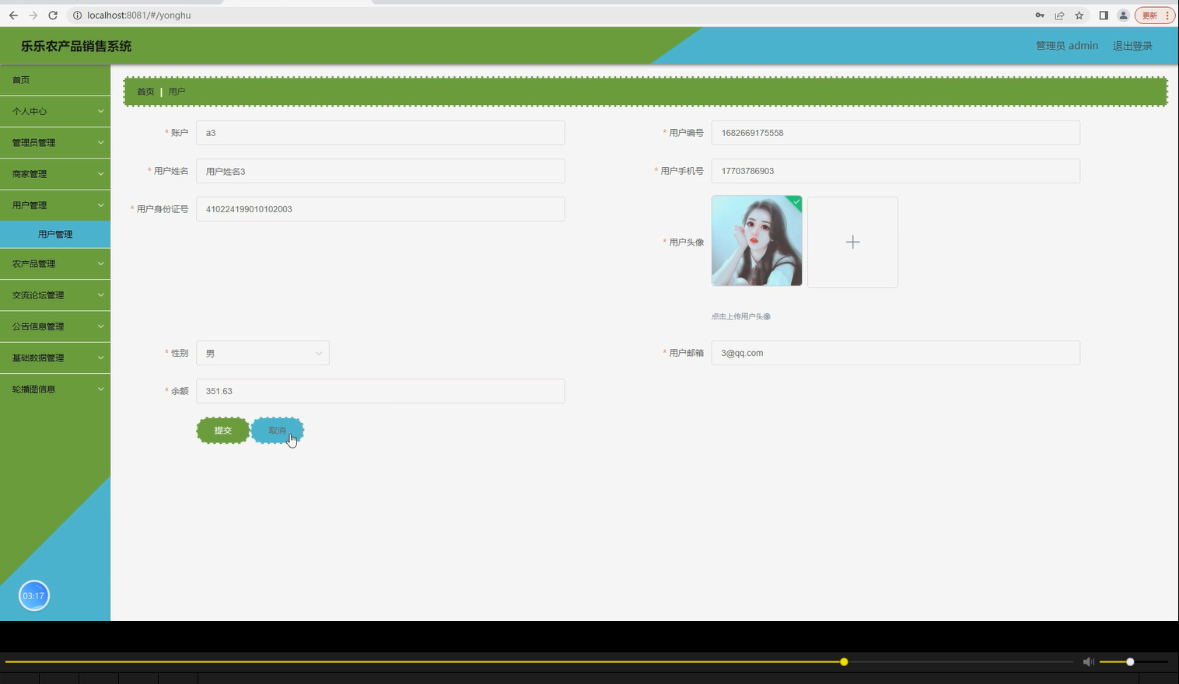Click the 乐乐农产品销售系统 title

coord(76,46)
